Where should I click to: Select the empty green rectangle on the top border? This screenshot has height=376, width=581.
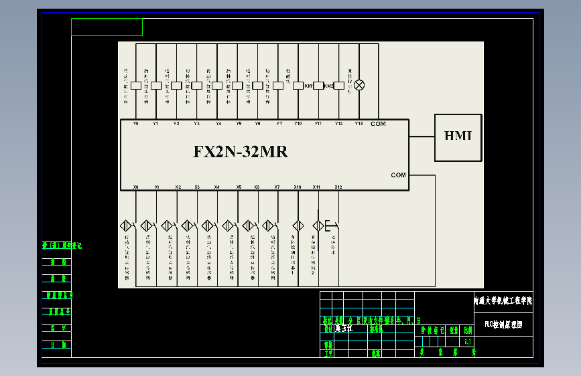[x=107, y=27]
